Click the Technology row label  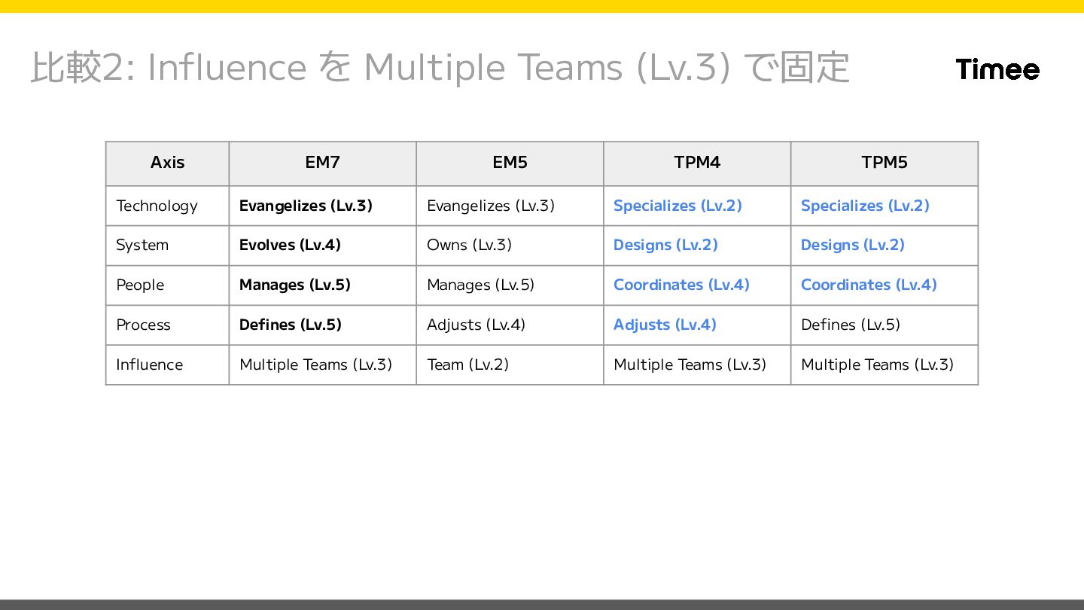coord(157,206)
